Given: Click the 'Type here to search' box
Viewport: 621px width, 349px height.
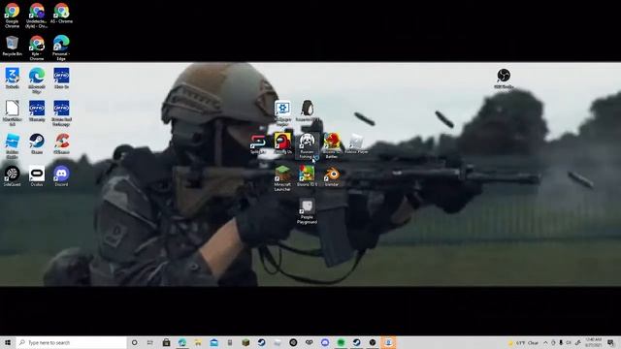Looking at the screenshot, I should click(71, 342).
